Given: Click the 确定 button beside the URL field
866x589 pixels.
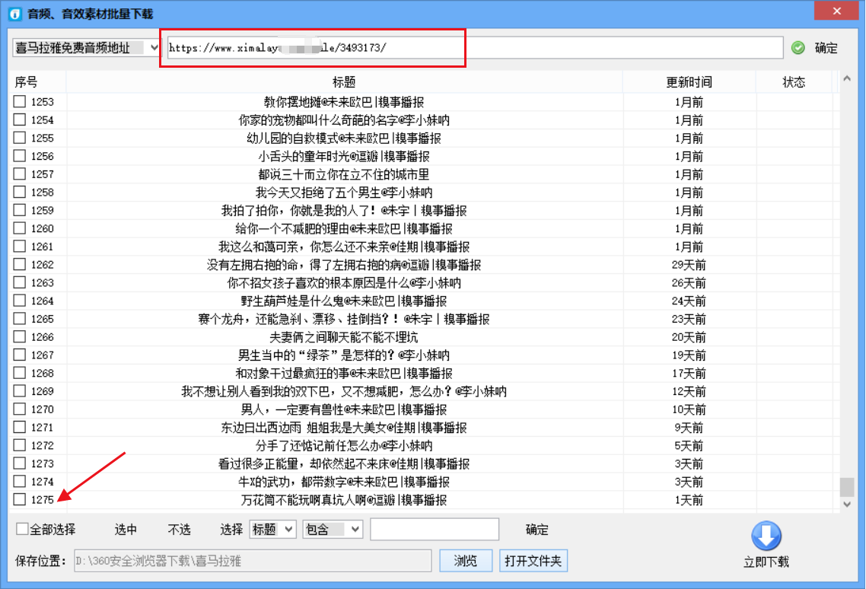Looking at the screenshot, I should pos(826,48).
